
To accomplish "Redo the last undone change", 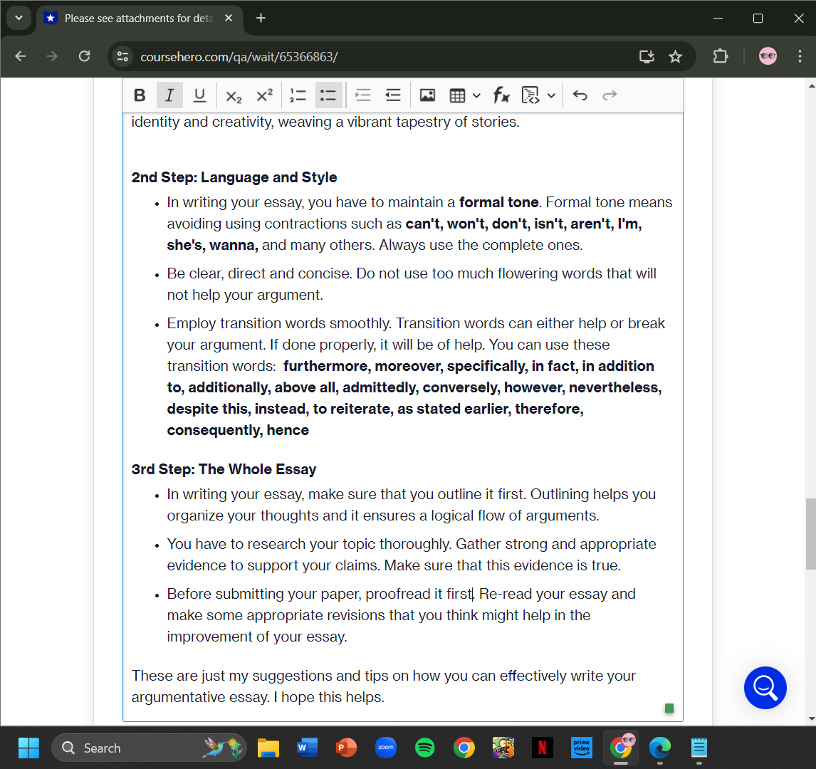I will pos(610,95).
